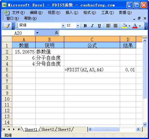Viewport: 149px width, 139px height.
Task: Switch to the Sheet2 tab
Action: tap(48, 129)
